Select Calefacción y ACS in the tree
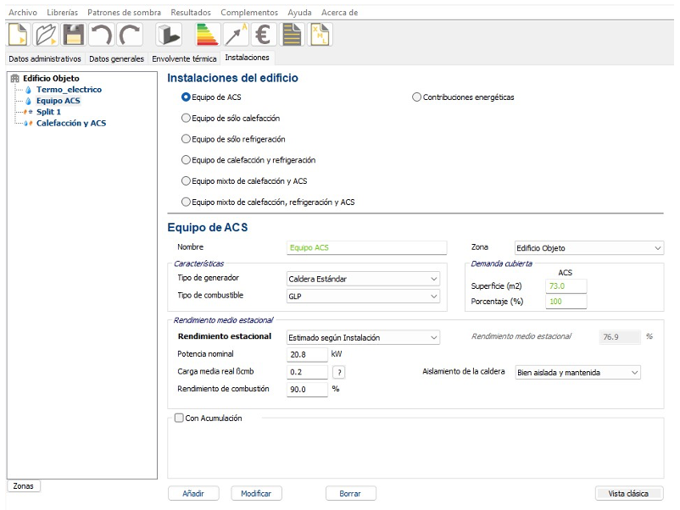This screenshot has height=510, width=680. point(71,123)
